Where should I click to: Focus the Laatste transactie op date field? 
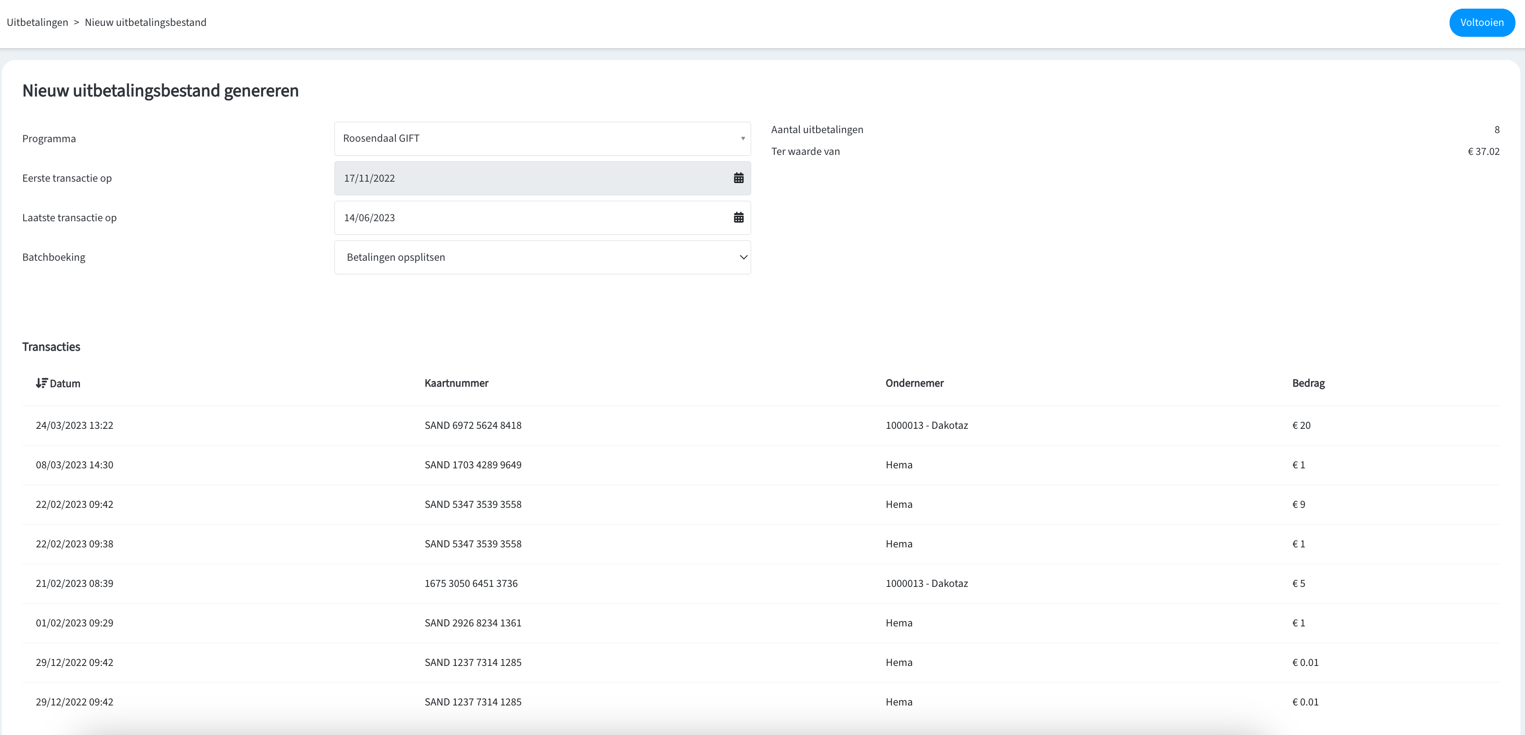click(533, 218)
